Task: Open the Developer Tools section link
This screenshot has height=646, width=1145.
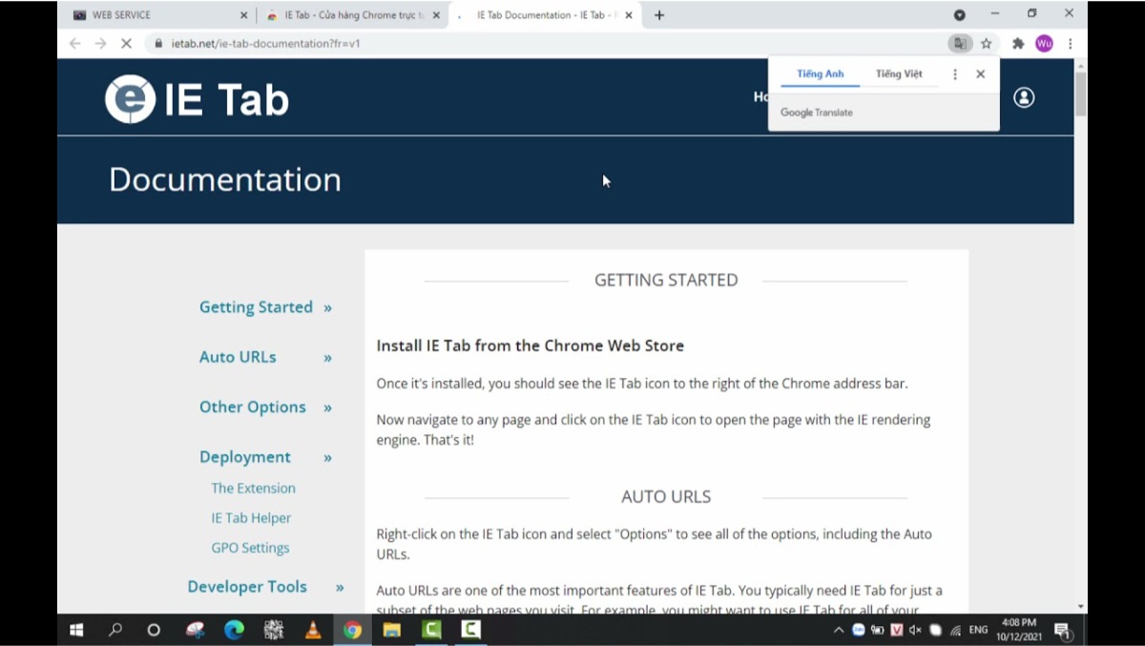Action: 247,587
